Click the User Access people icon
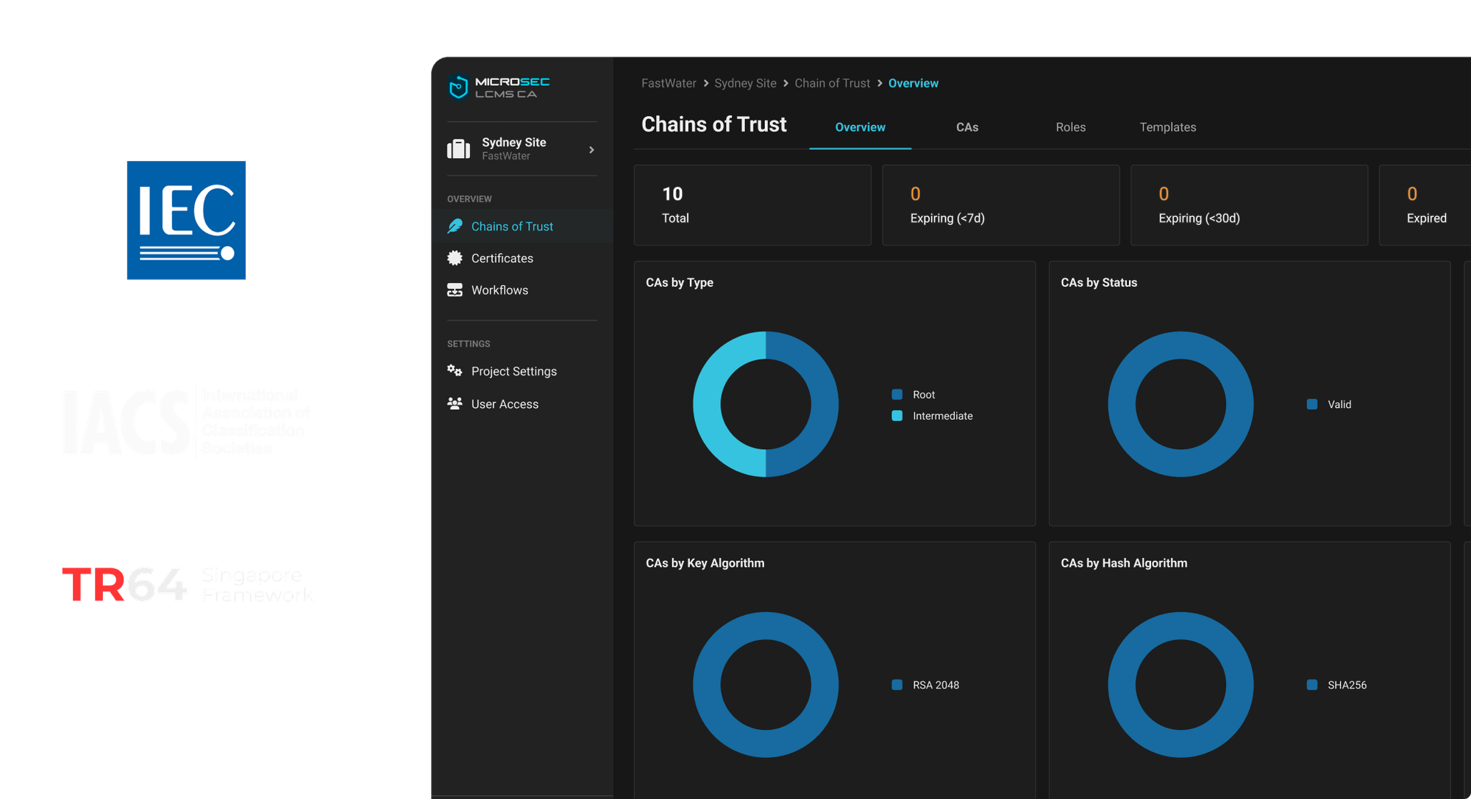The width and height of the screenshot is (1471, 799). (x=455, y=404)
